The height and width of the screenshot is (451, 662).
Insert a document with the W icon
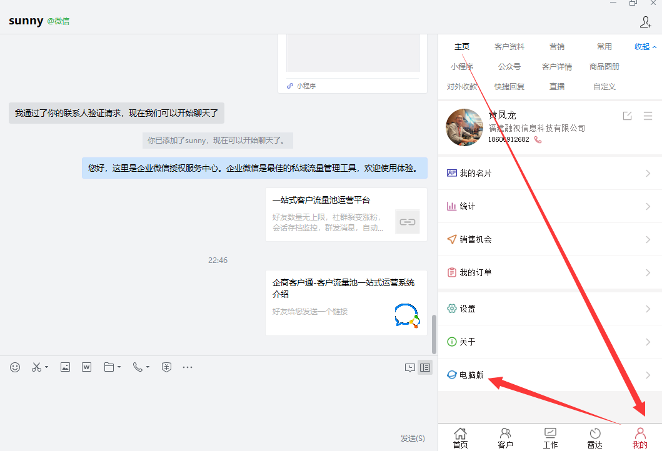tap(86, 367)
